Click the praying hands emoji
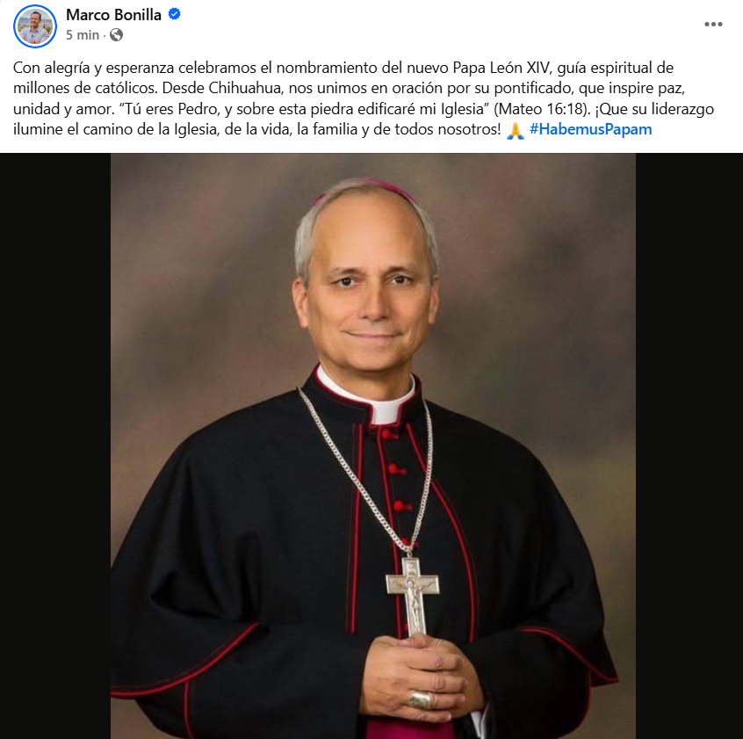Screen dimensions: 743x739 (515, 130)
